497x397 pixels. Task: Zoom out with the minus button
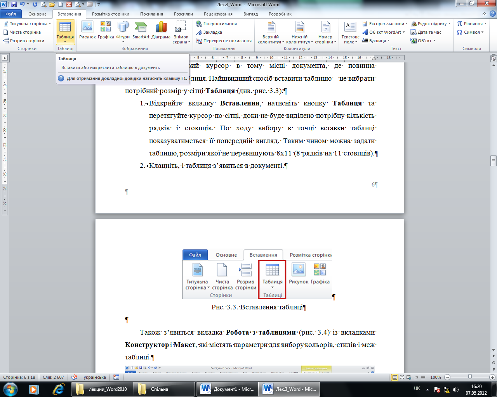coord(447,377)
